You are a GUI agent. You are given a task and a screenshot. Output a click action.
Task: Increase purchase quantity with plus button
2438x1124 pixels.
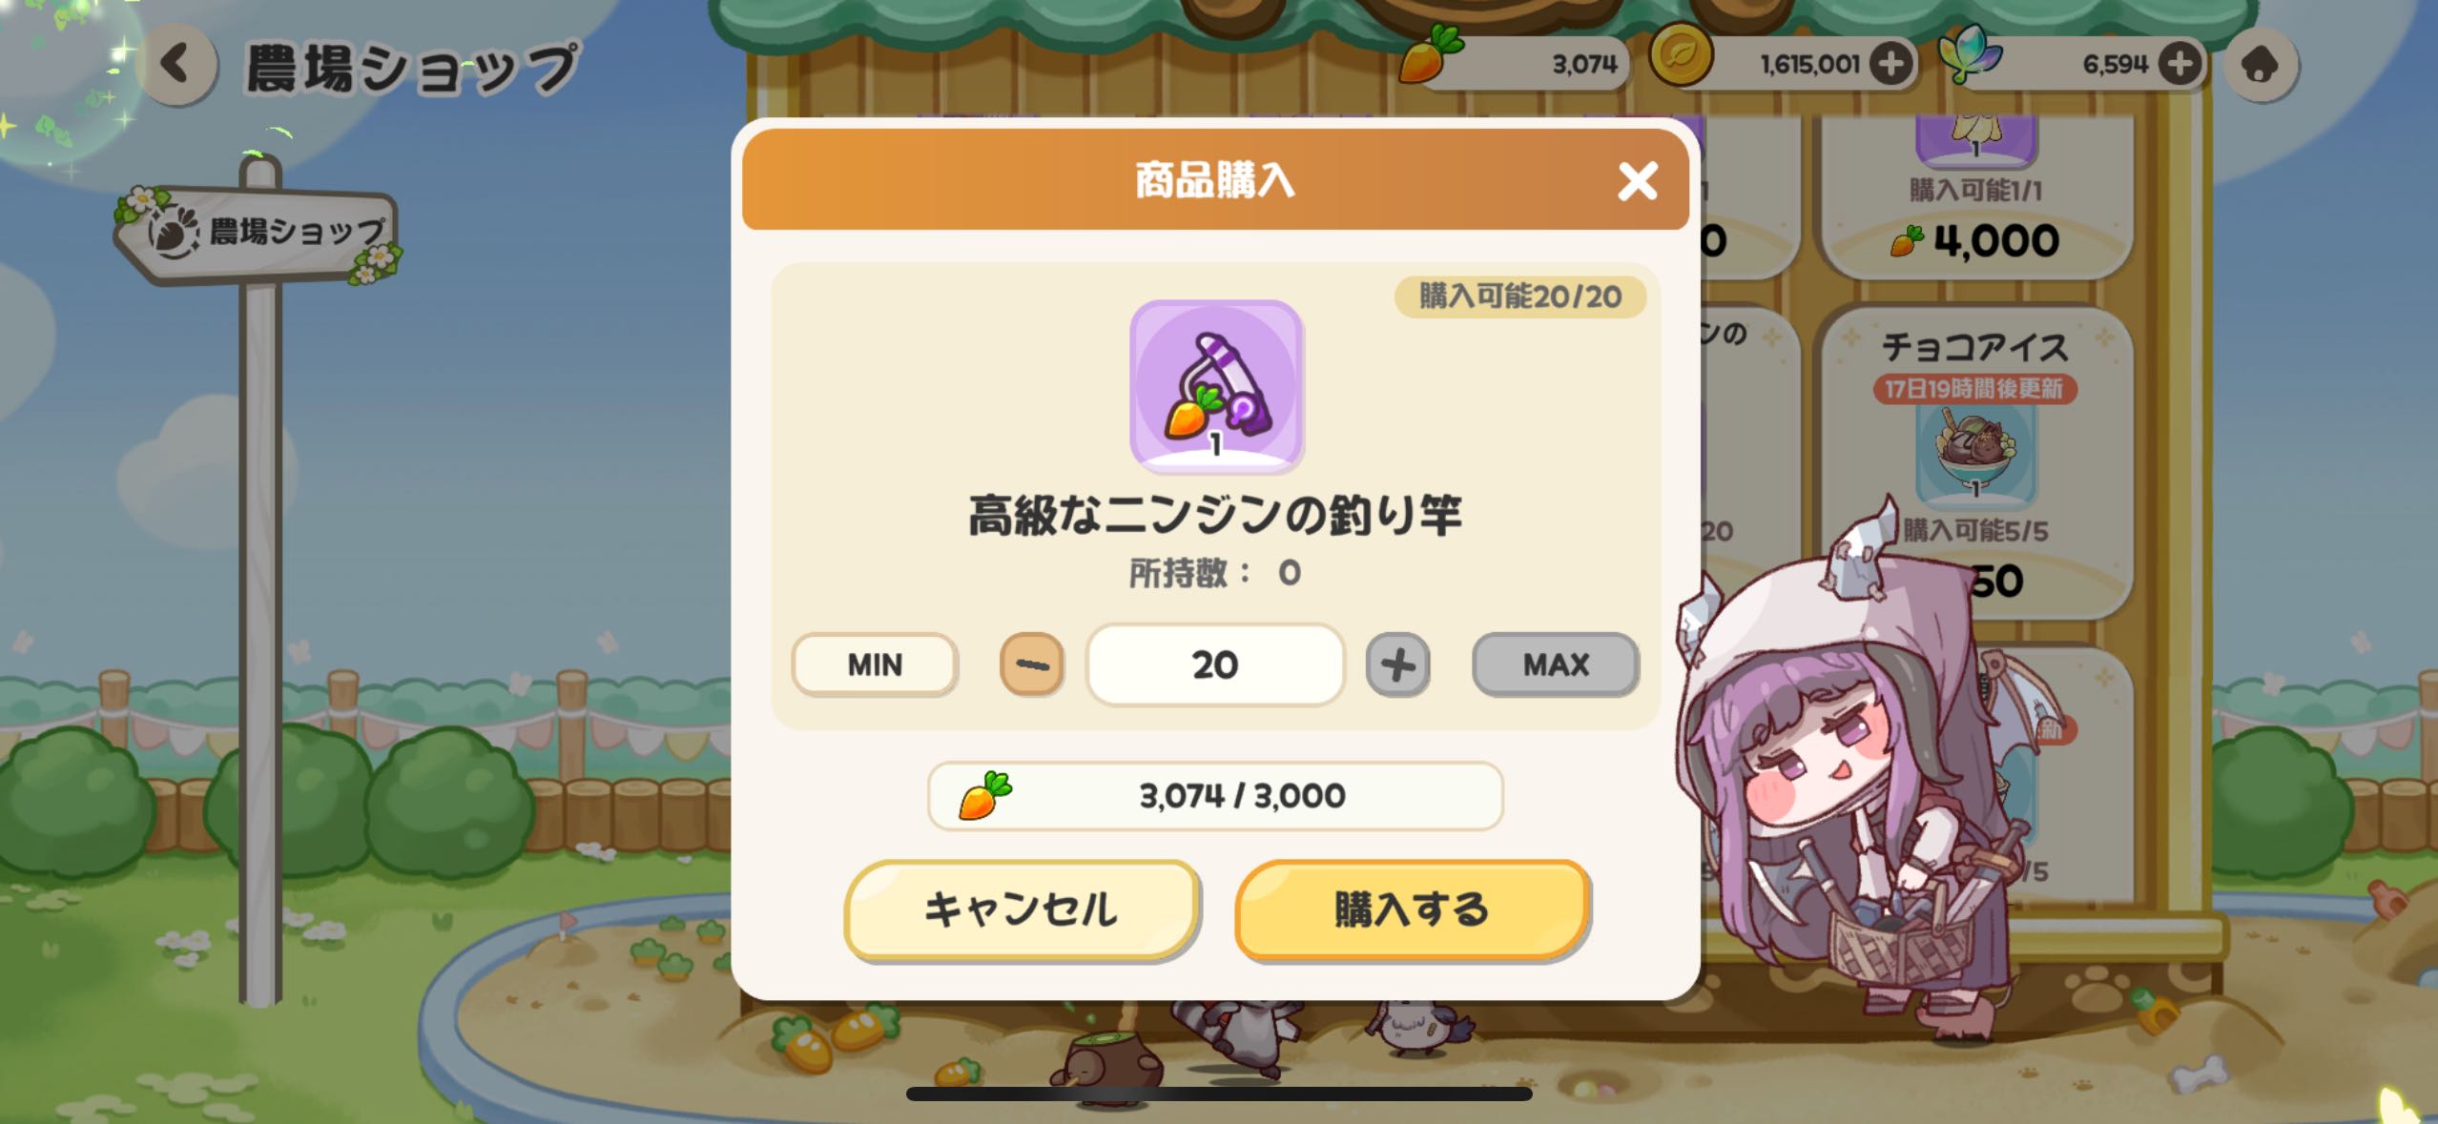[x=1397, y=664]
